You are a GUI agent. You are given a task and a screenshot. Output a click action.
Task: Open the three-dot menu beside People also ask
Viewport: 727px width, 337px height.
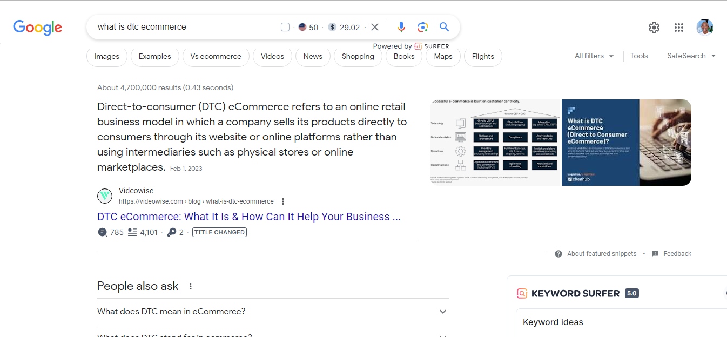coord(190,286)
